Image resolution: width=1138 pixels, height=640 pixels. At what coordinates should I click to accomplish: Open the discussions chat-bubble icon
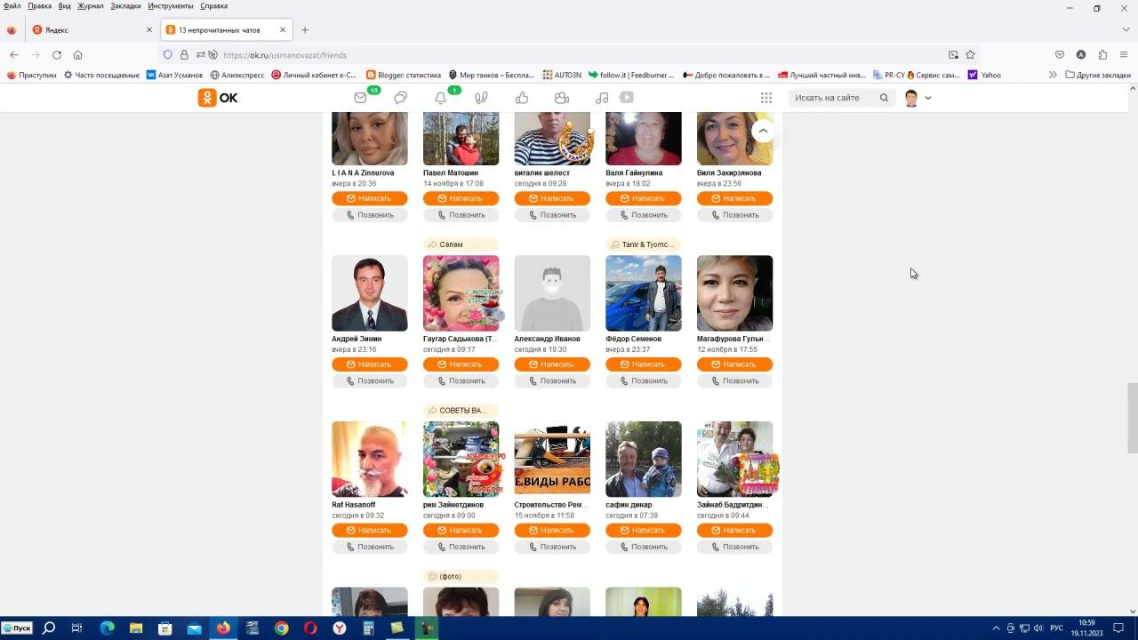click(401, 98)
